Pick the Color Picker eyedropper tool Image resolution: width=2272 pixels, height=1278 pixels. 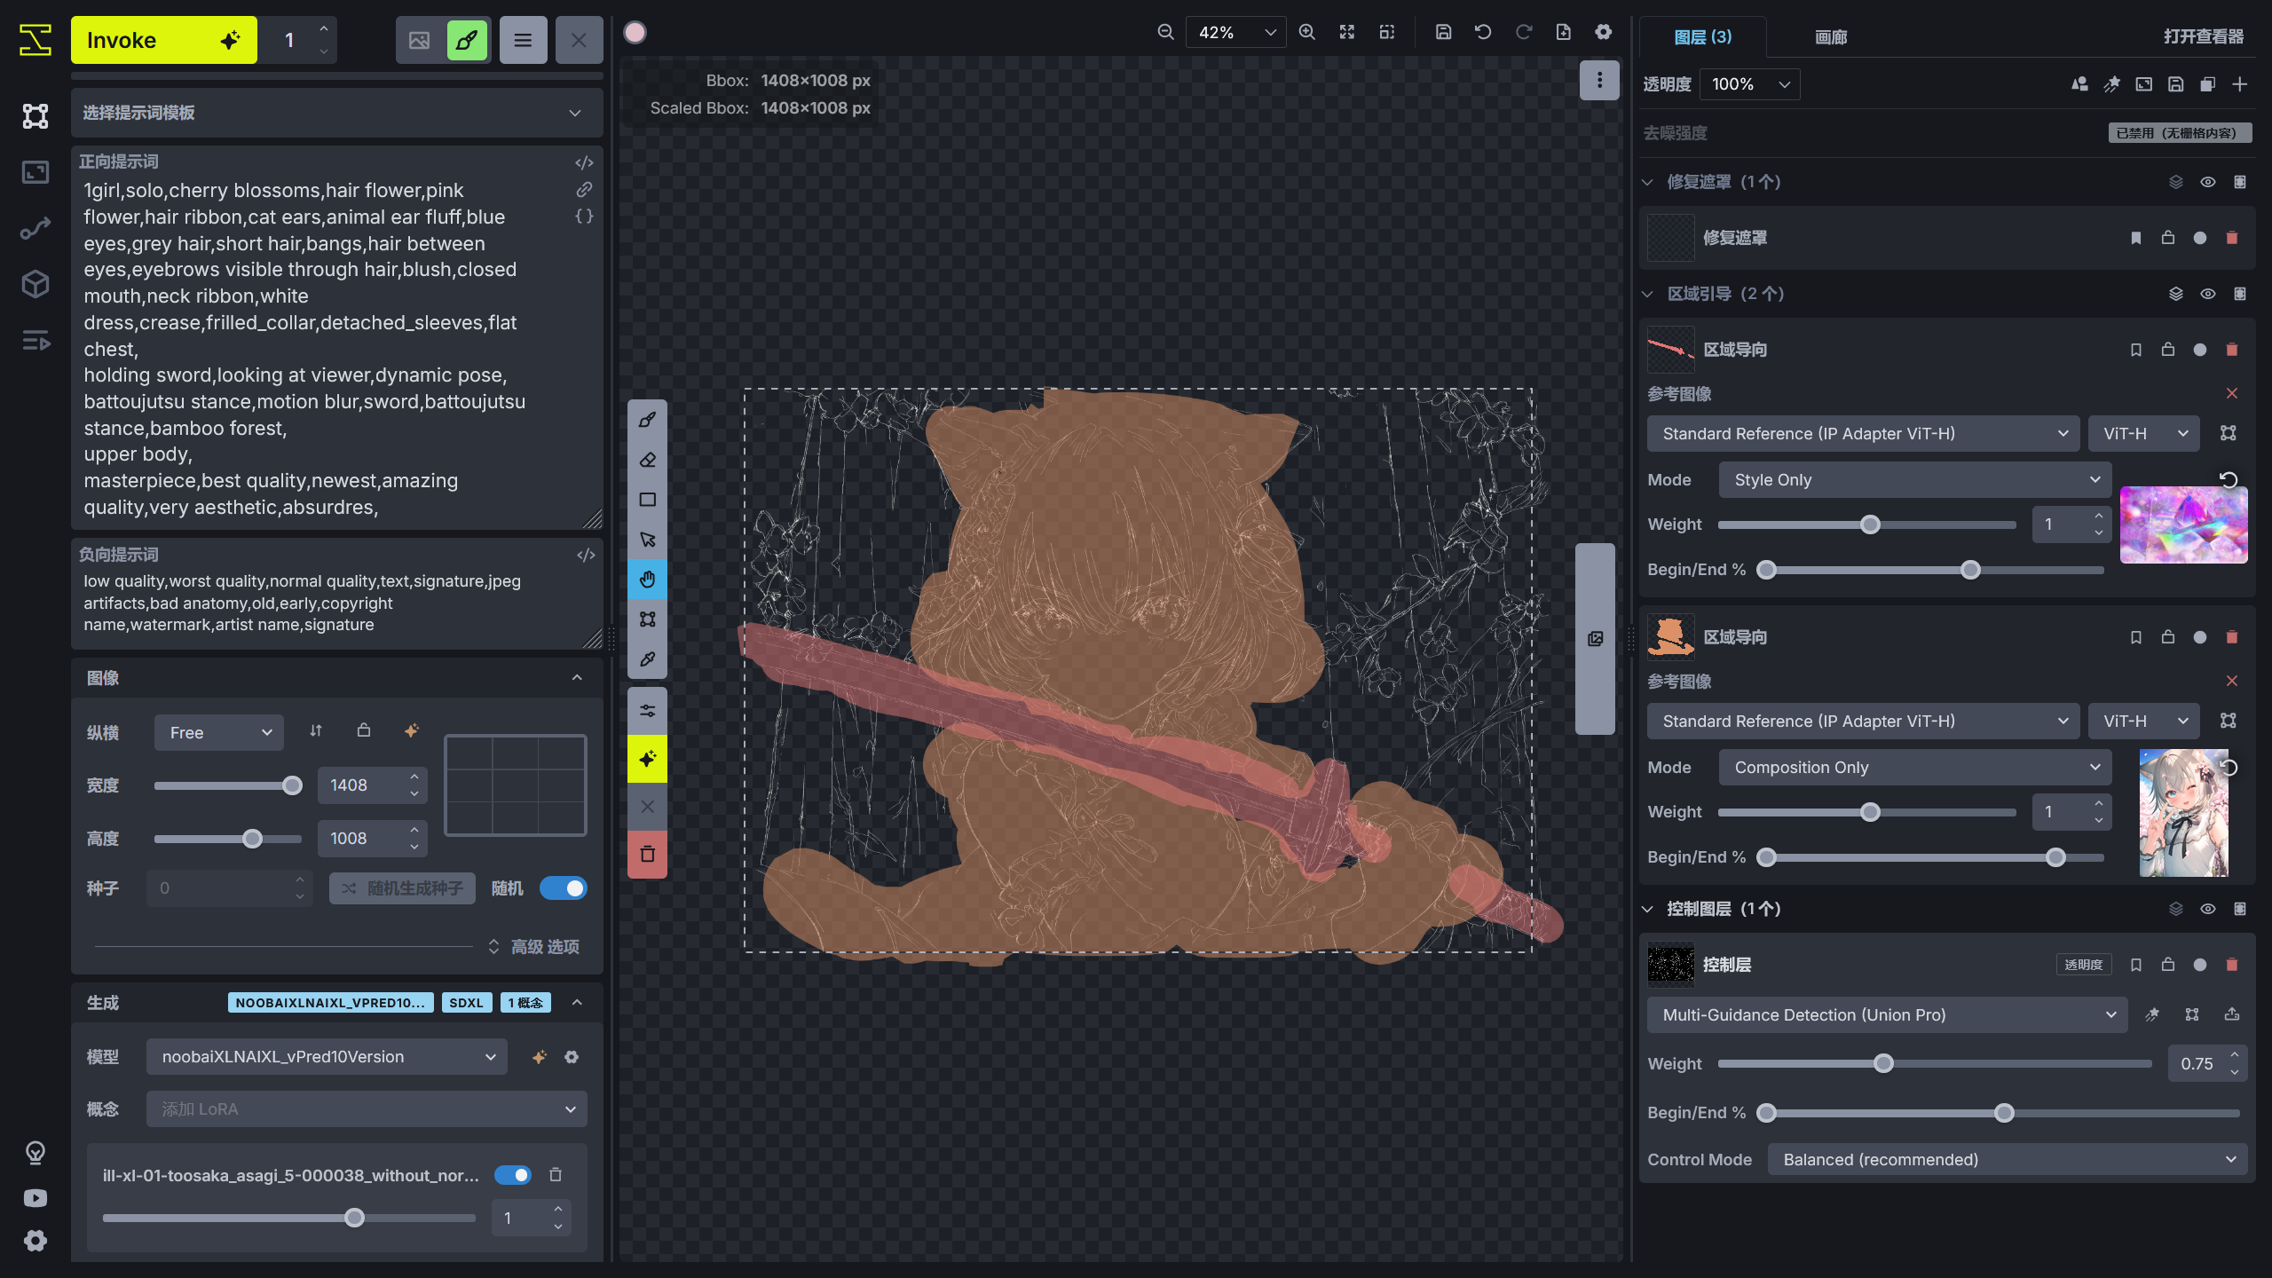pyautogui.click(x=647, y=659)
